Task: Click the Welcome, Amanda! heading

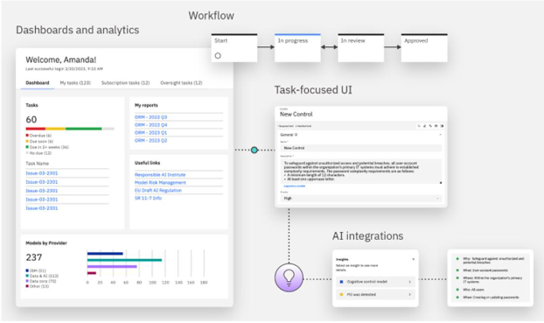Action: pos(60,60)
